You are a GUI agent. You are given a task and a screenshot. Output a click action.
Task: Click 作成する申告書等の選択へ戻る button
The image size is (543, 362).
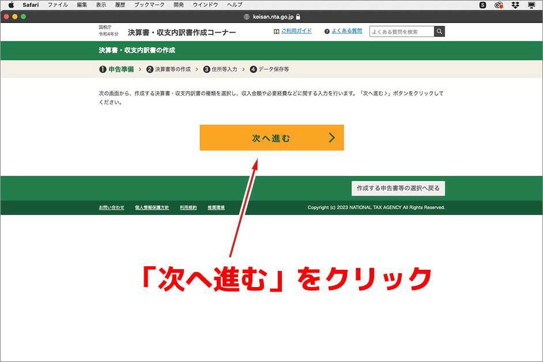pos(398,188)
